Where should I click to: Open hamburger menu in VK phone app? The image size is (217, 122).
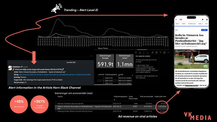tap(176, 20)
